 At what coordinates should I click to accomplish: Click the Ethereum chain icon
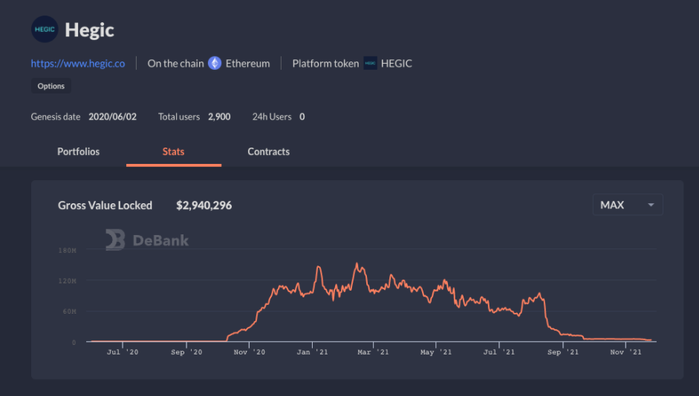(x=215, y=63)
